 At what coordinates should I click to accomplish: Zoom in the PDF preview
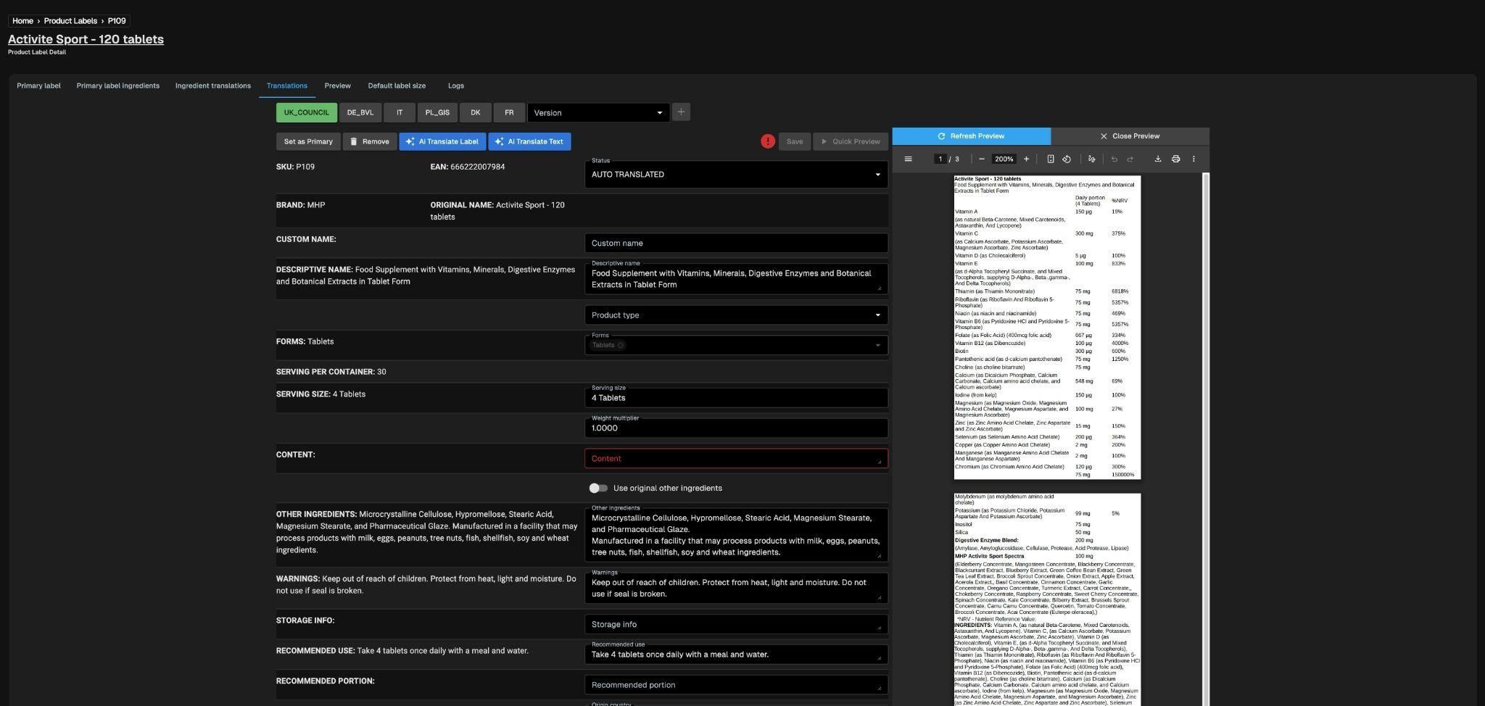[x=1026, y=159]
